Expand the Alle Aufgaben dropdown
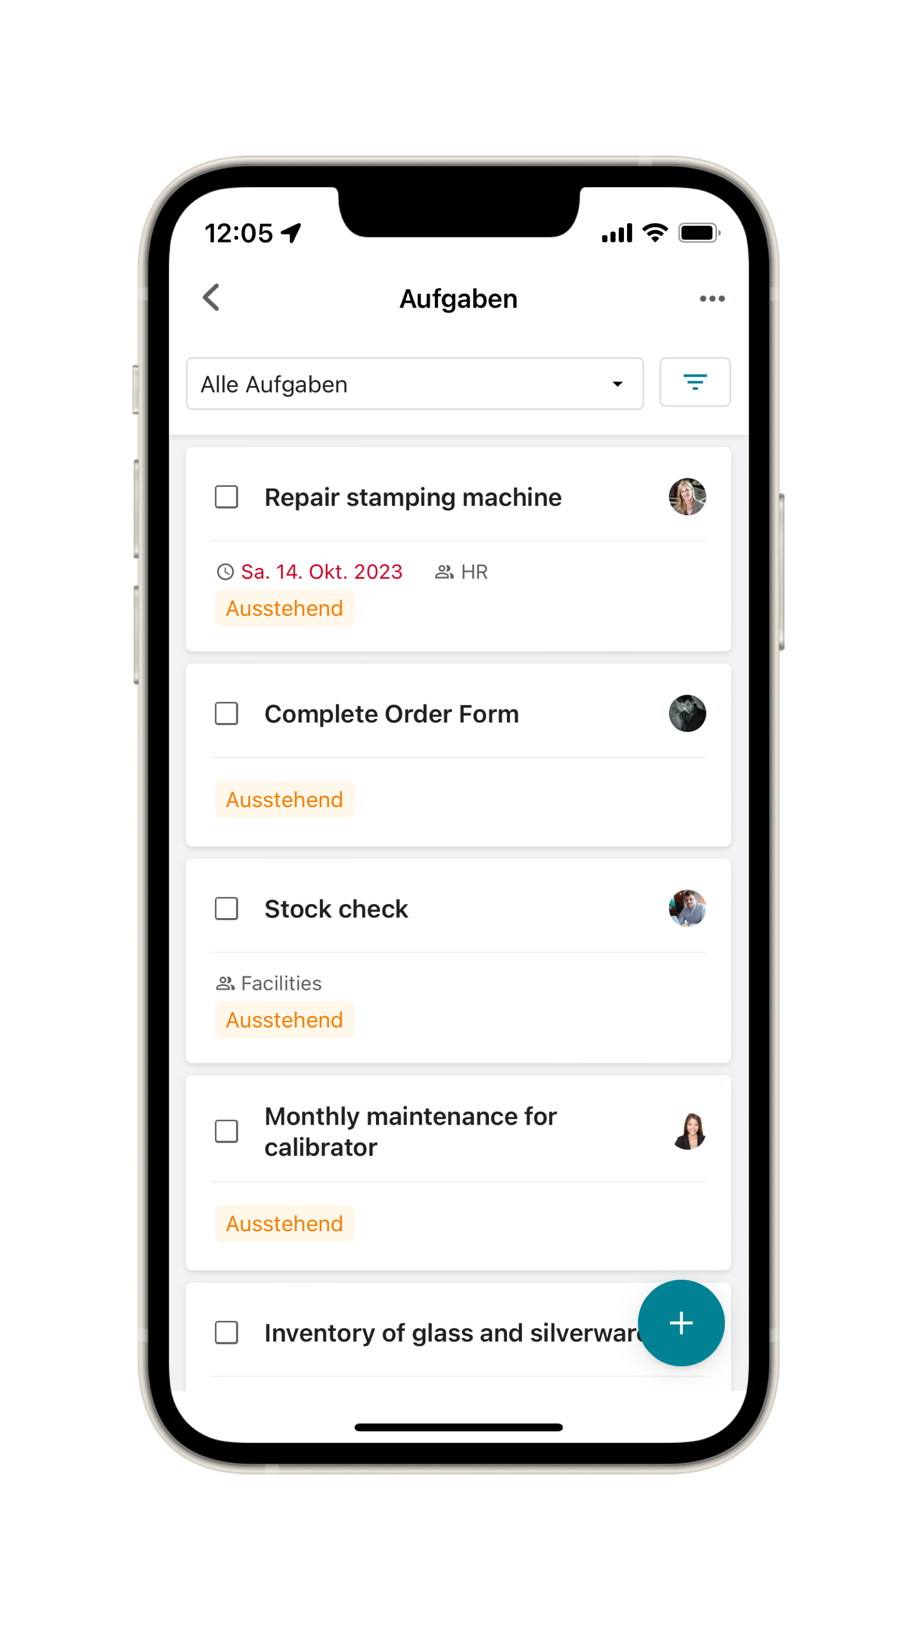This screenshot has height=1630, width=917. 415,383
